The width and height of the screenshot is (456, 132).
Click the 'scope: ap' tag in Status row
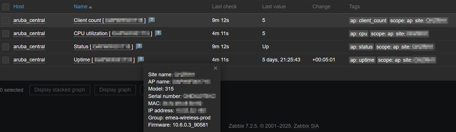tap(387, 47)
